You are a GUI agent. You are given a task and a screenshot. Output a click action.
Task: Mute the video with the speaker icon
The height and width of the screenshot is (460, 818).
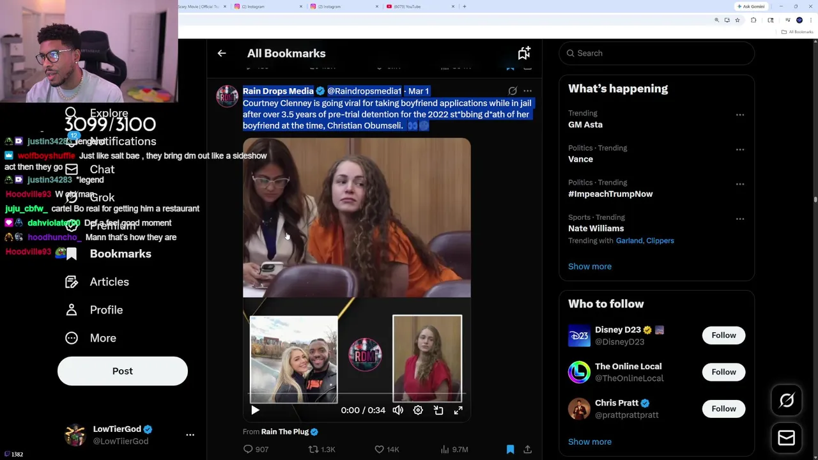pyautogui.click(x=397, y=410)
